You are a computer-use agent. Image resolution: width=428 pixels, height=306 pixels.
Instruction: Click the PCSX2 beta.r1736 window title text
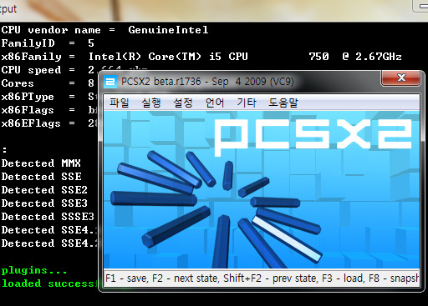[x=207, y=82]
